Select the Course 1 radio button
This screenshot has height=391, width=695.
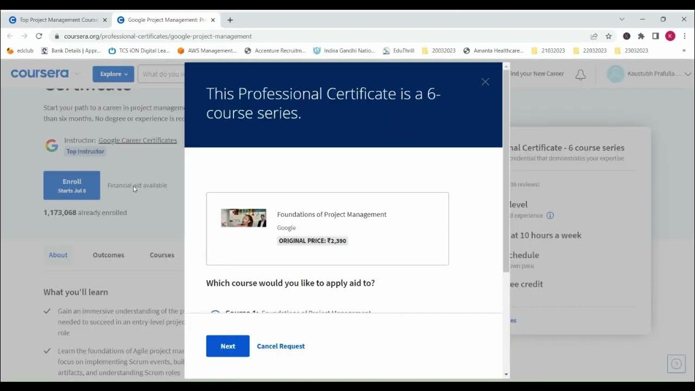pos(216,313)
